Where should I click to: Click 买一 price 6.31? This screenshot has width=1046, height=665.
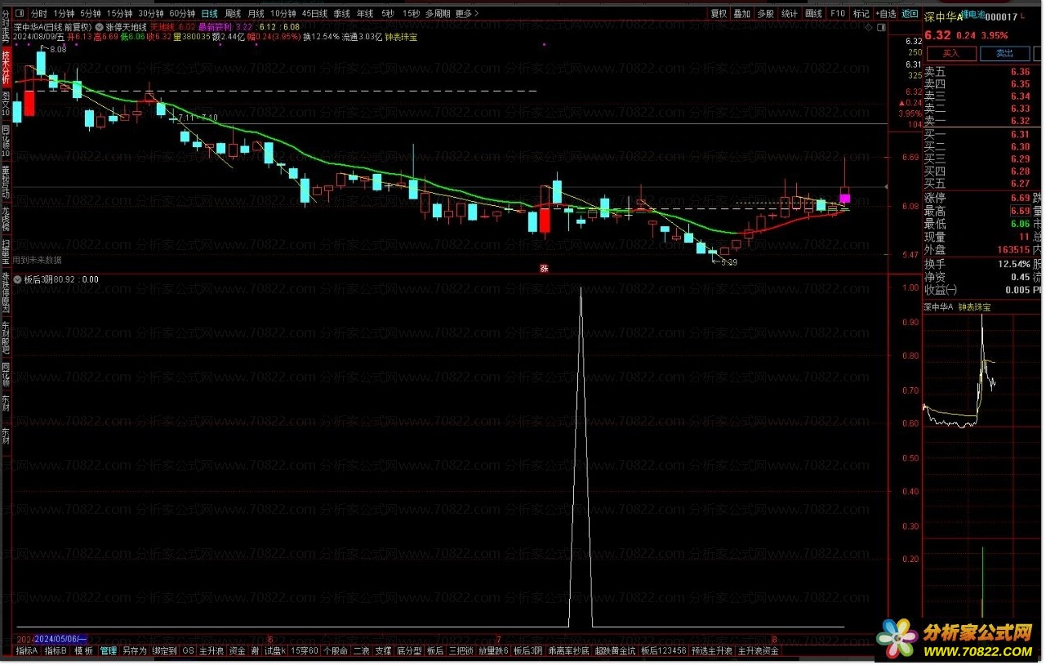1020,135
